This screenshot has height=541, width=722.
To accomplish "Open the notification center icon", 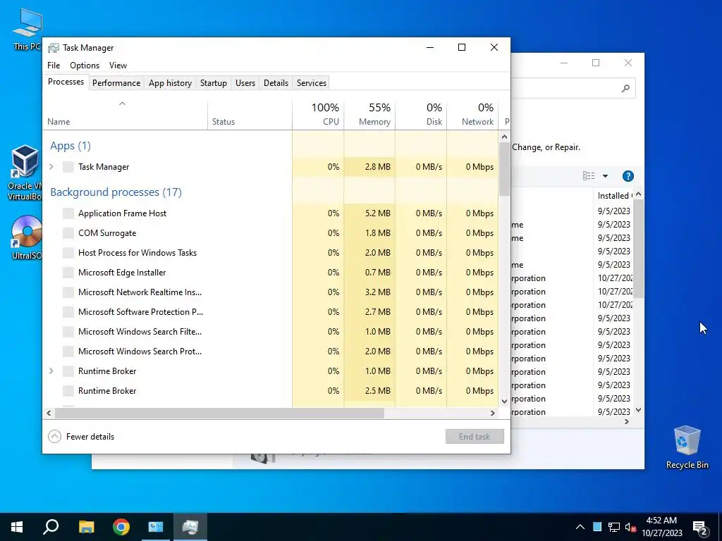I will [700, 528].
